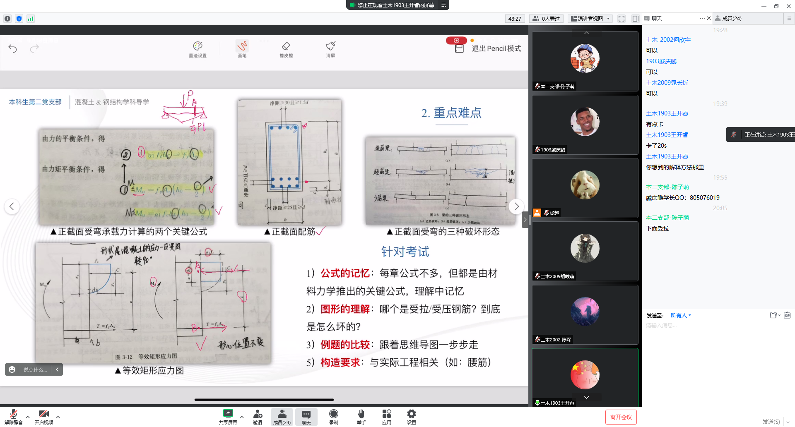Open 聊天 chat in bottom toolbar
795x427 pixels.
pos(306,416)
